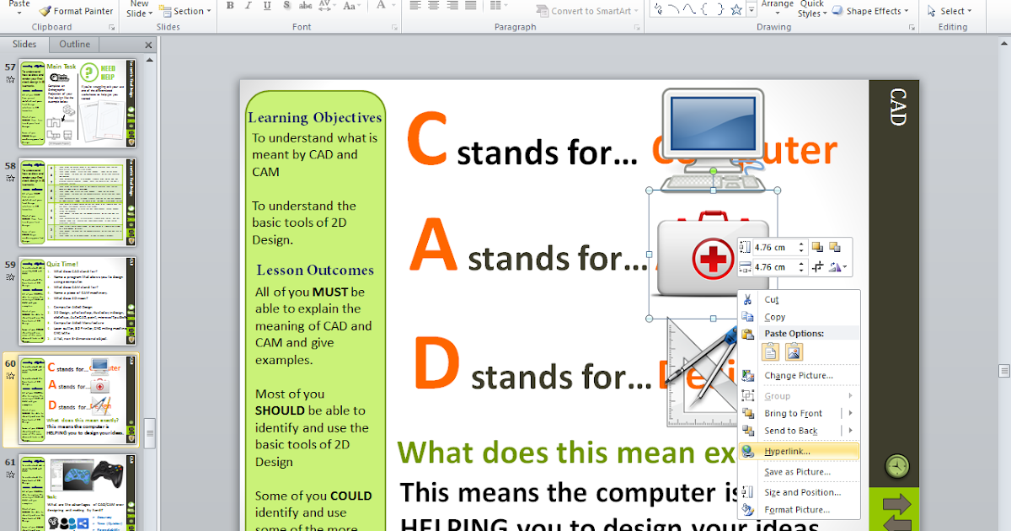The image size is (1011, 531).
Task: Toggle bold formatting
Action: pos(228,6)
